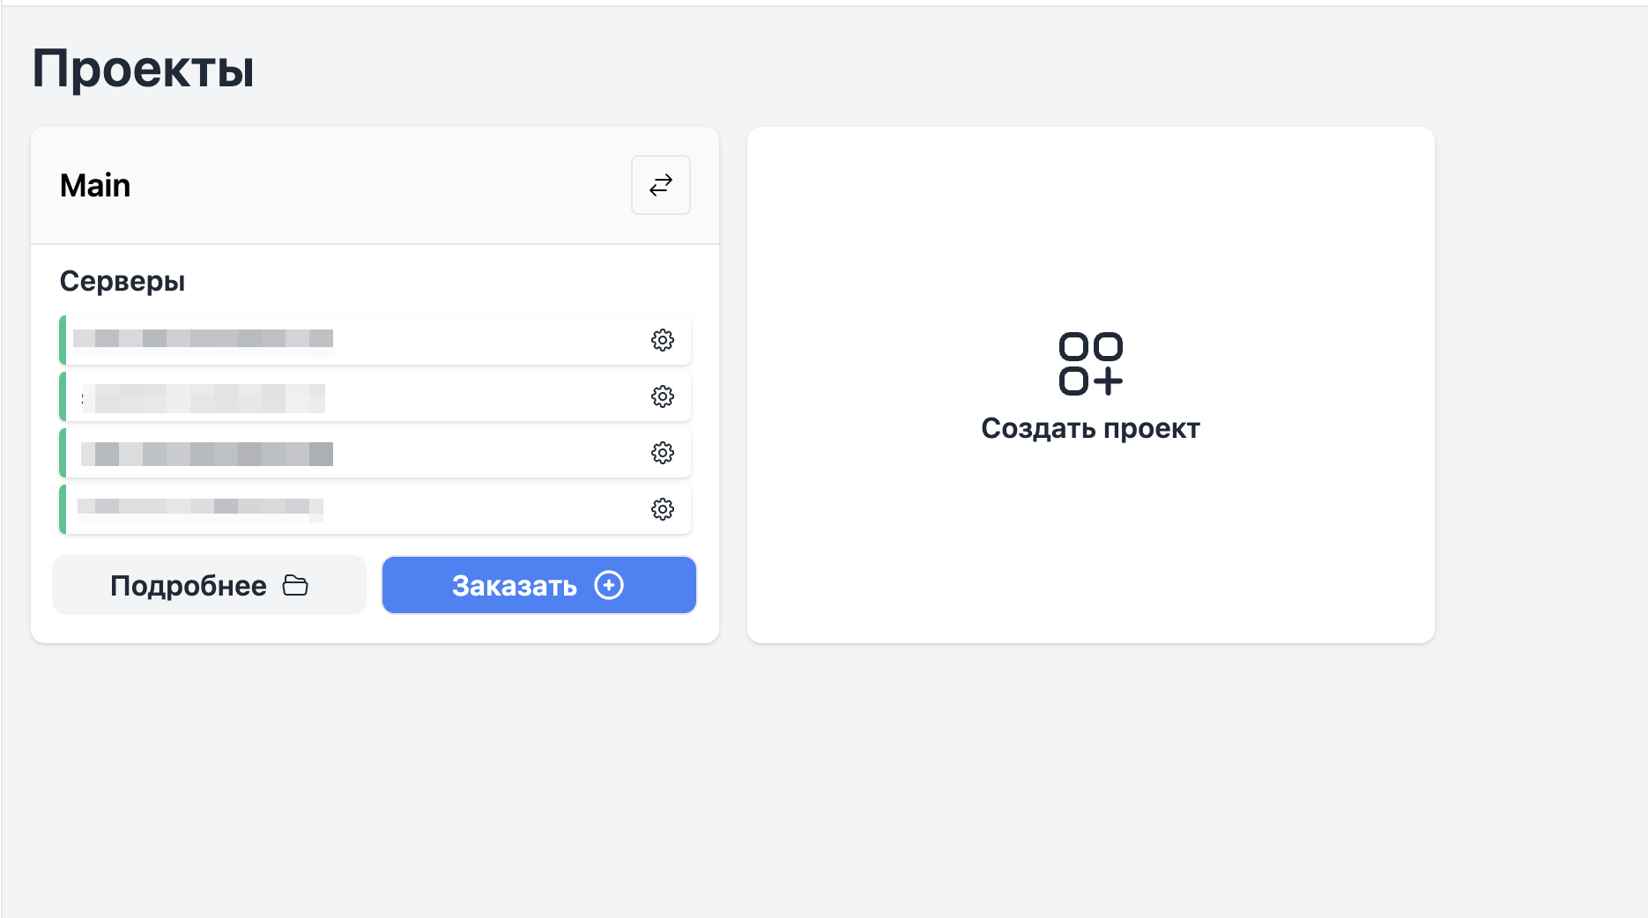Open settings gear of the second server
Screen dimensions: 1648x918
(x=663, y=396)
